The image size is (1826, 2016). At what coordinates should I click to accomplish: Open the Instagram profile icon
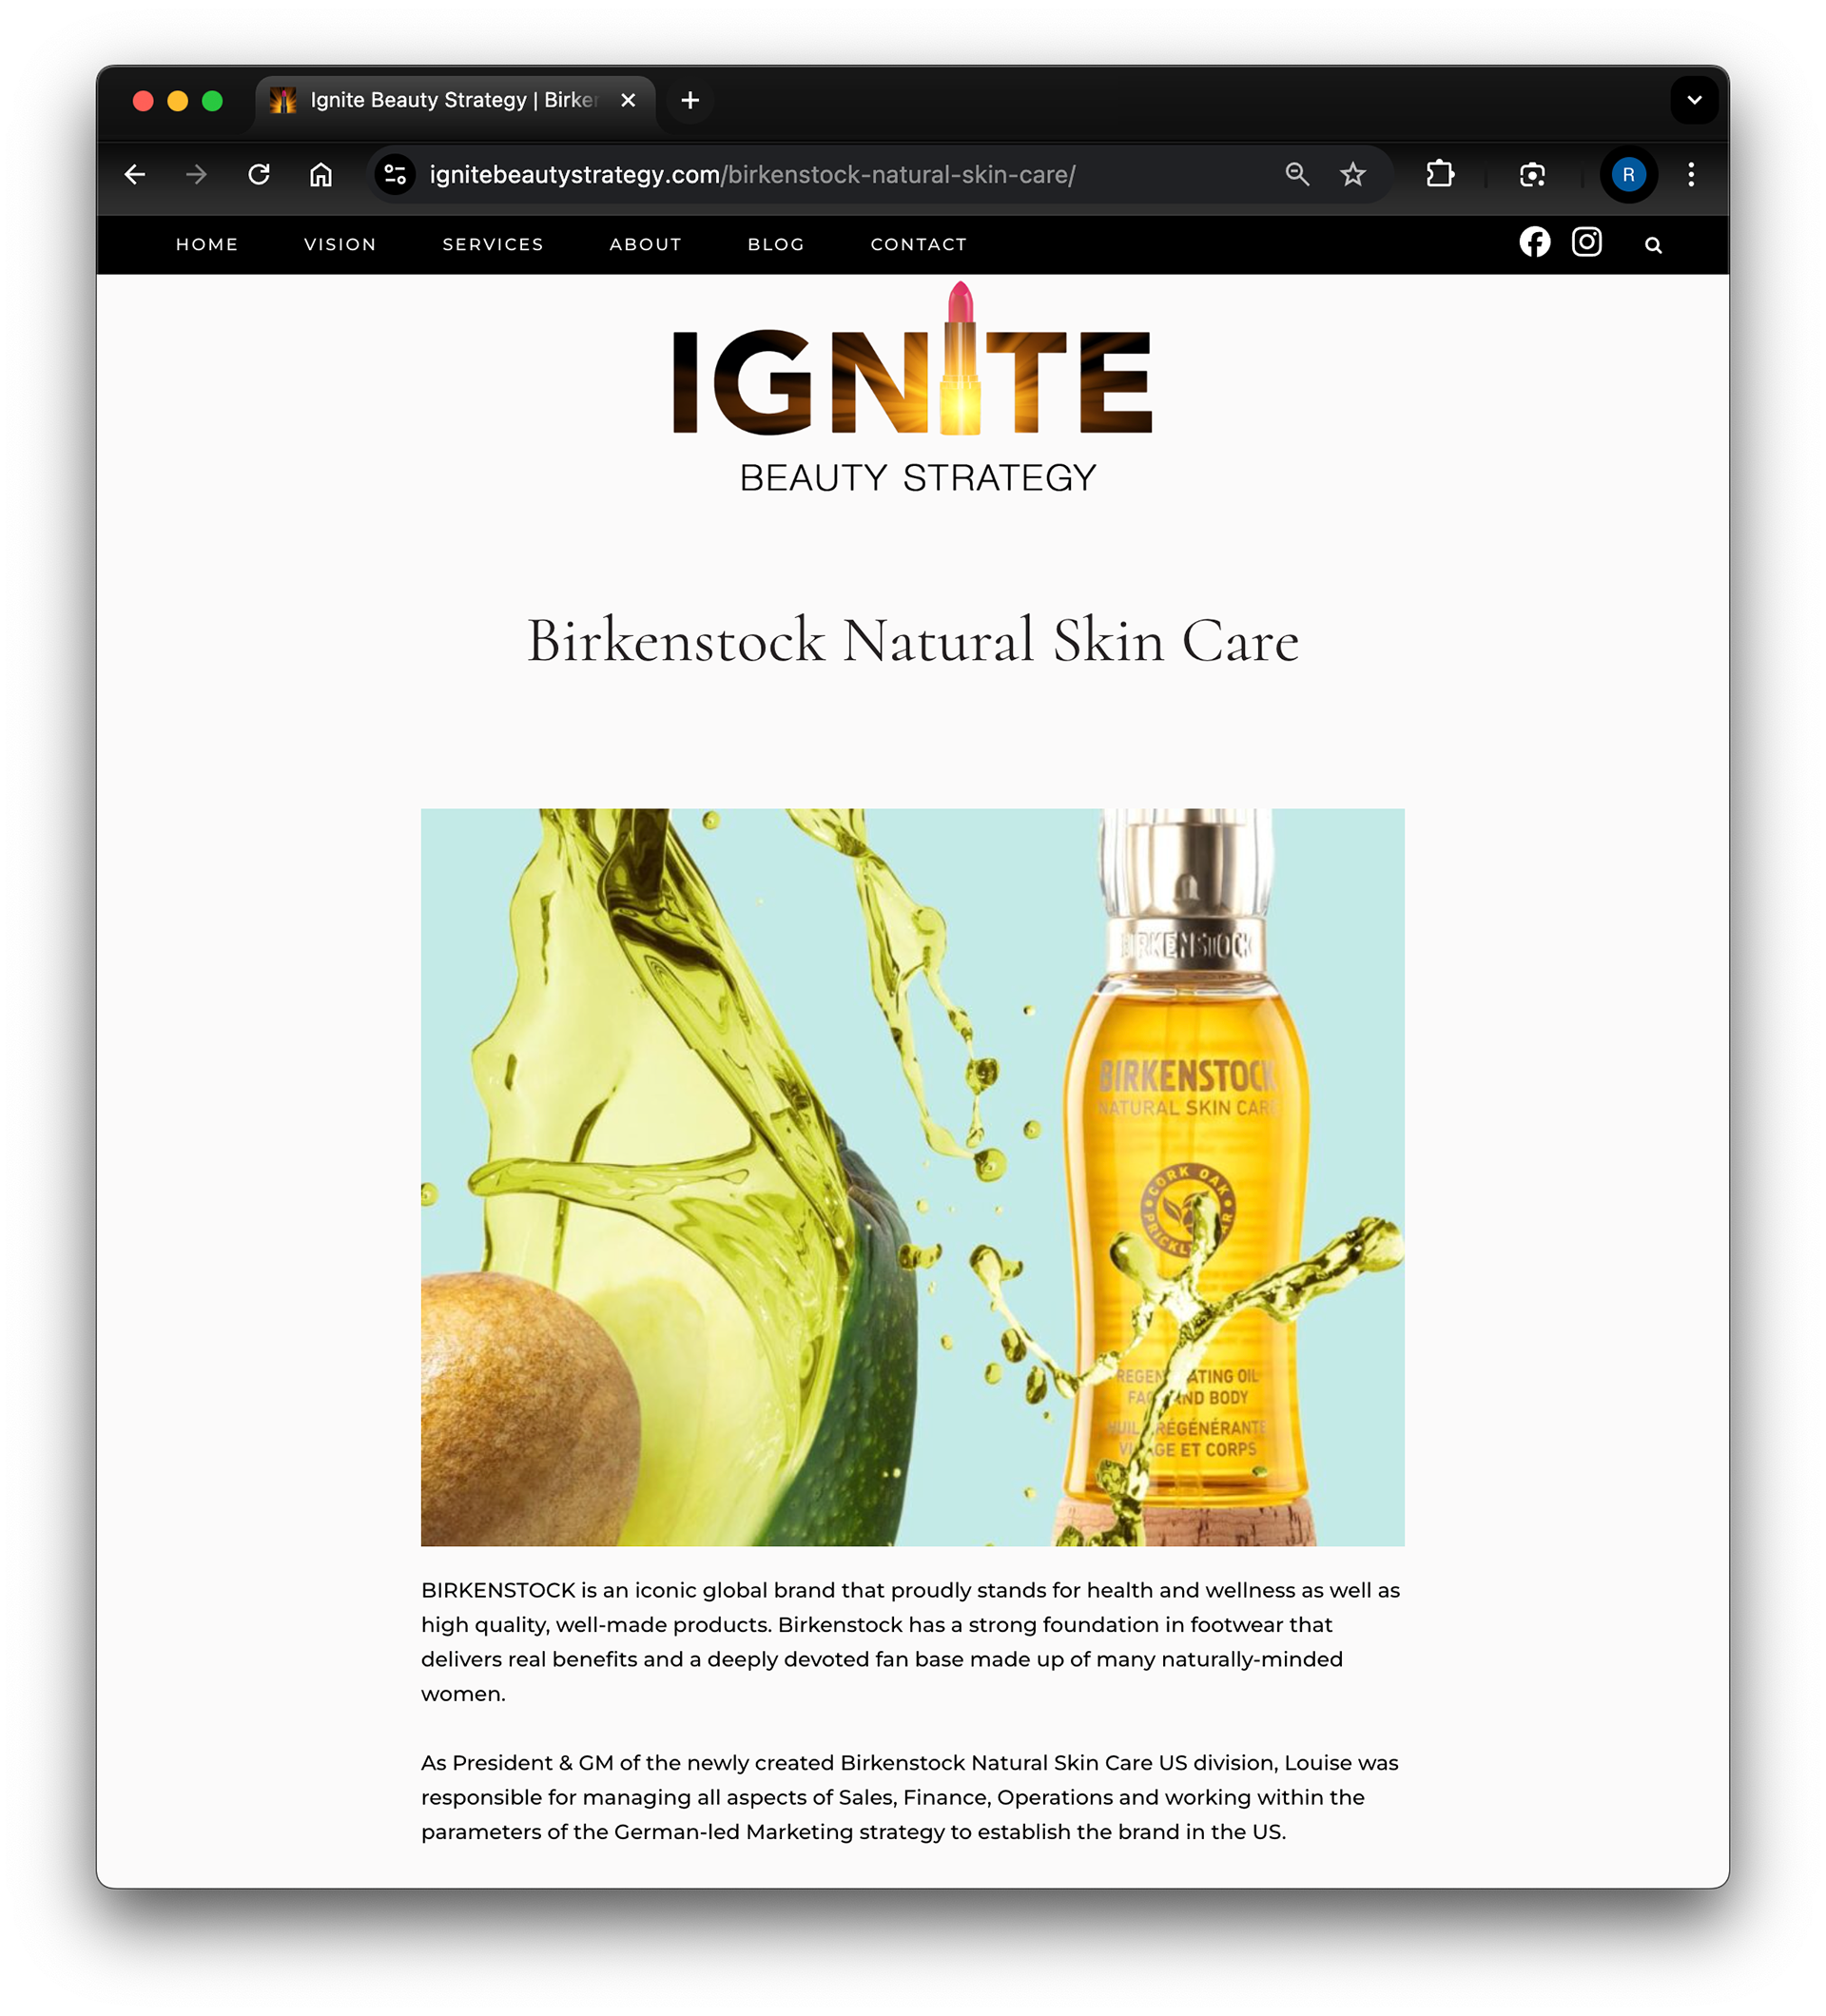point(1586,242)
